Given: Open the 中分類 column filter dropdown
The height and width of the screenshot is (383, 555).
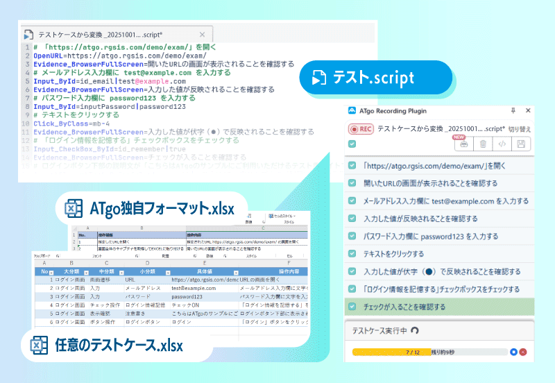Looking at the screenshot, I should pos(123,272).
